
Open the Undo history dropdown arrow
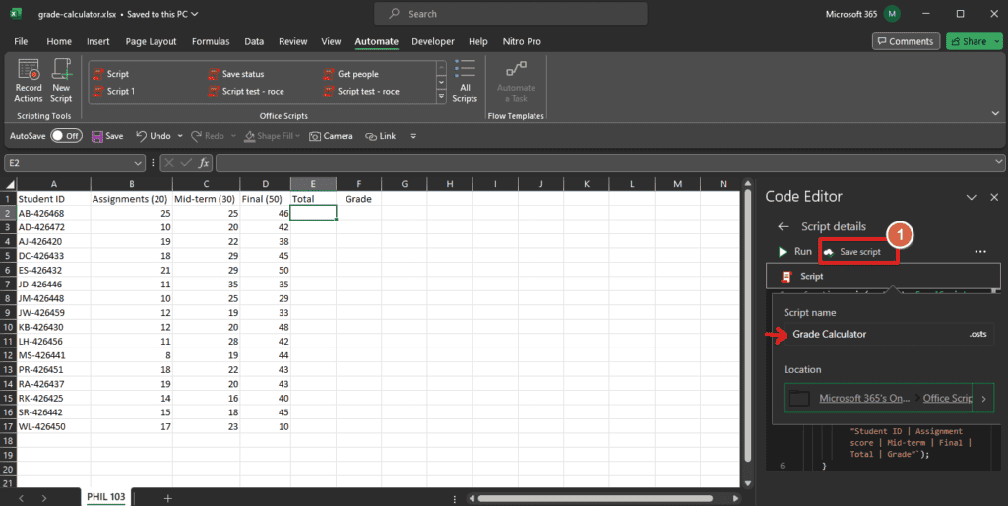[x=180, y=136]
